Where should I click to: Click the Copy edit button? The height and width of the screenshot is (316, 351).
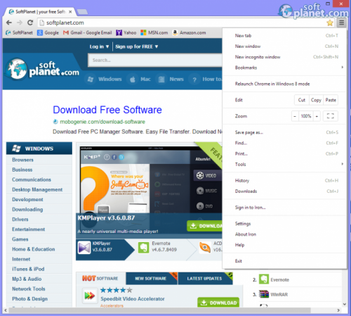click(316, 100)
